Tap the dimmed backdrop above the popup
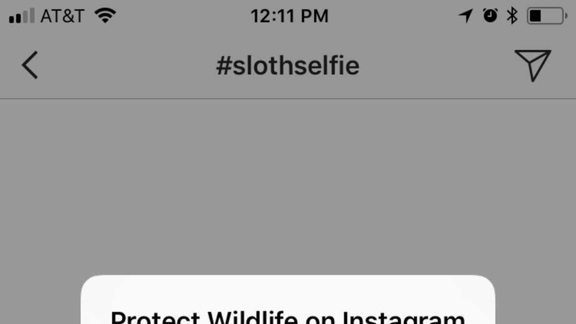576x324 pixels. click(288, 187)
